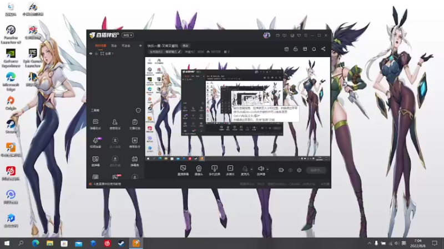Open the danmaku assistant tool
The width and height of the screenshot is (444, 249).
95,124
